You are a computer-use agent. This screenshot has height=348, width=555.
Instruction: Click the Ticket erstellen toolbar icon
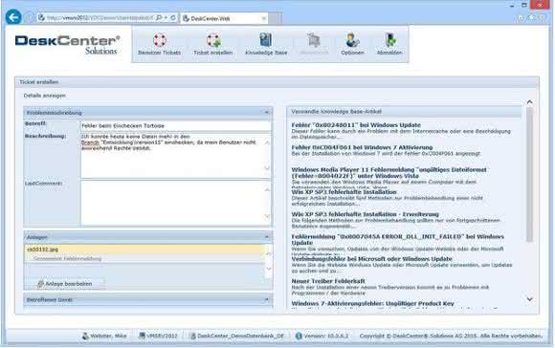pos(213,40)
